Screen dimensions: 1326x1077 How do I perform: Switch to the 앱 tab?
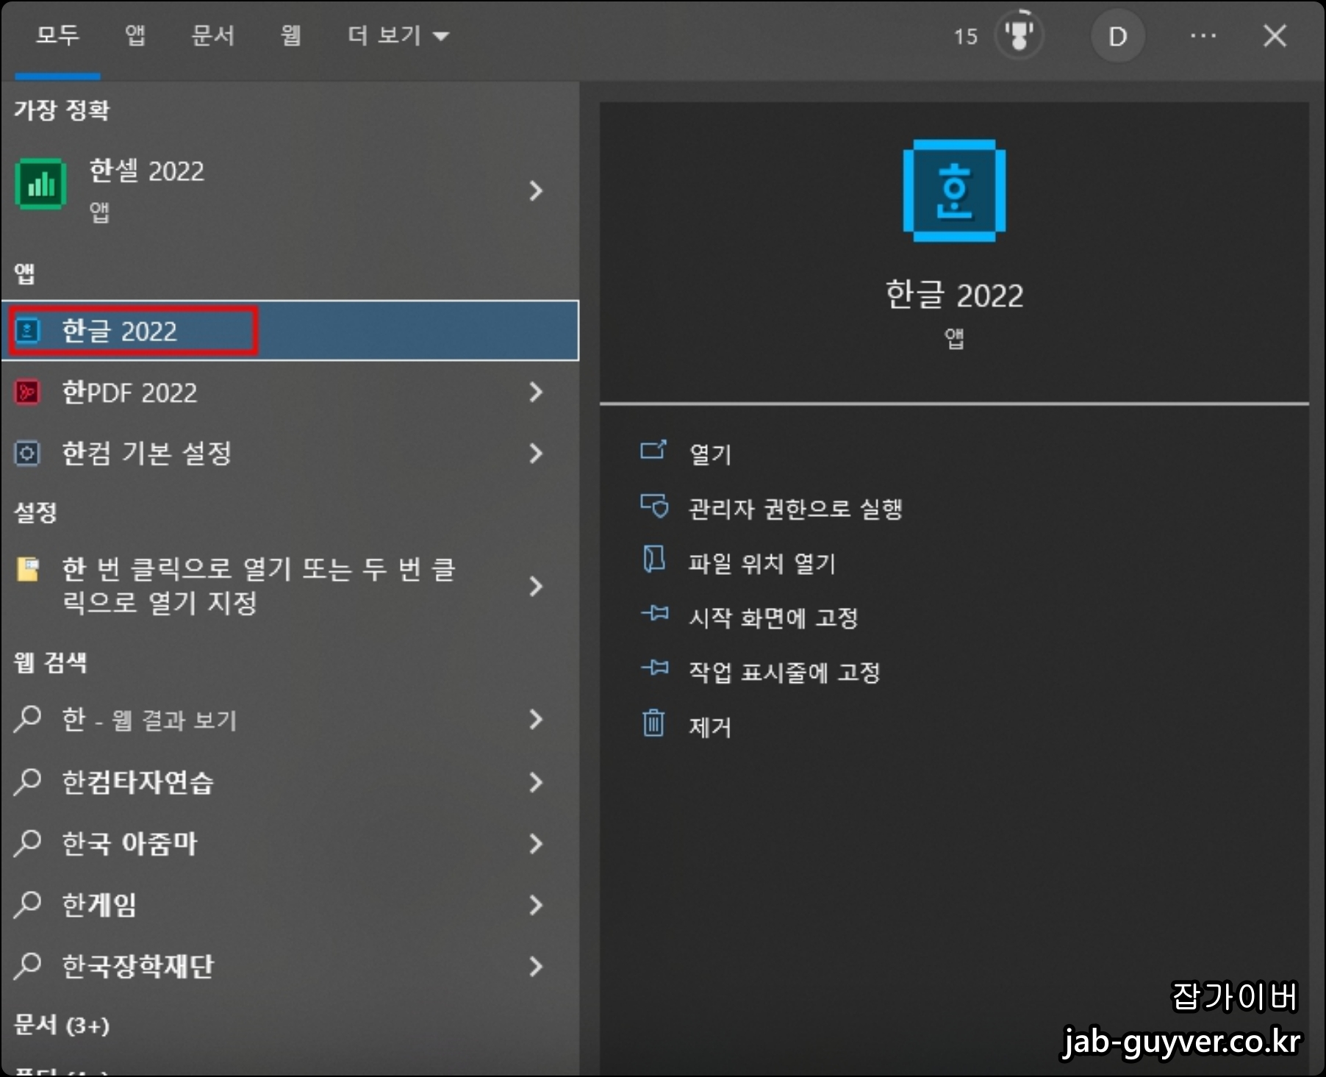(135, 35)
